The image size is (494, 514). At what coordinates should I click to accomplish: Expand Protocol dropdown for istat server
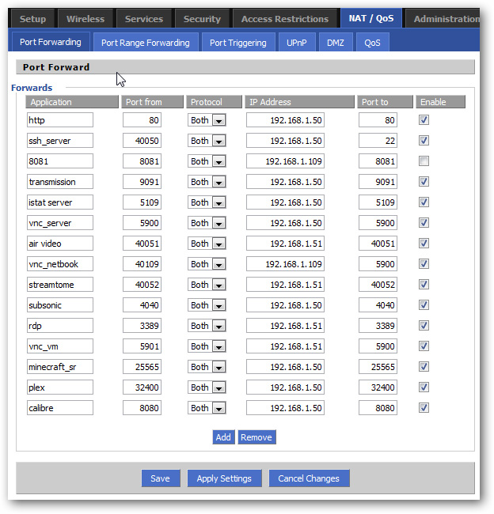point(207,202)
